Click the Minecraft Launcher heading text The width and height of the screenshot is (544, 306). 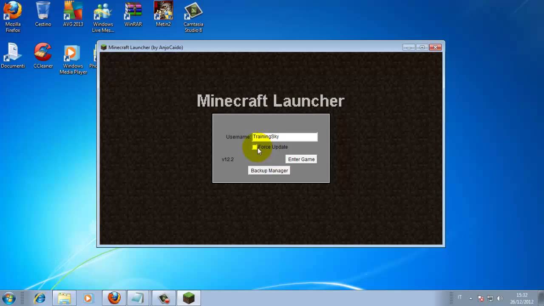point(270,101)
